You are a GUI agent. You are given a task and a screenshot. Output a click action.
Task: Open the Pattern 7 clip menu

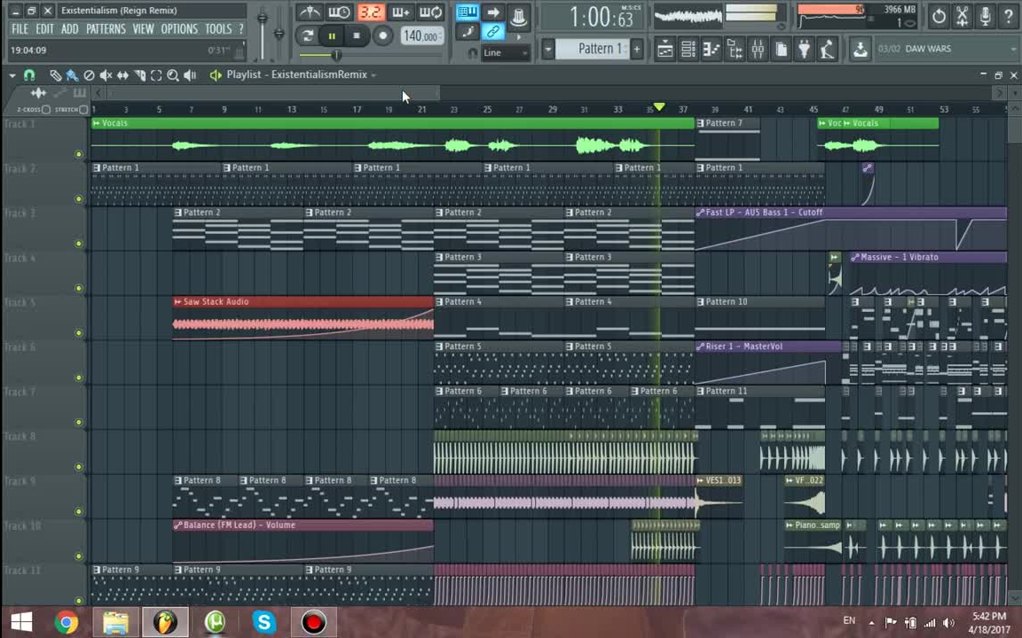(x=701, y=123)
